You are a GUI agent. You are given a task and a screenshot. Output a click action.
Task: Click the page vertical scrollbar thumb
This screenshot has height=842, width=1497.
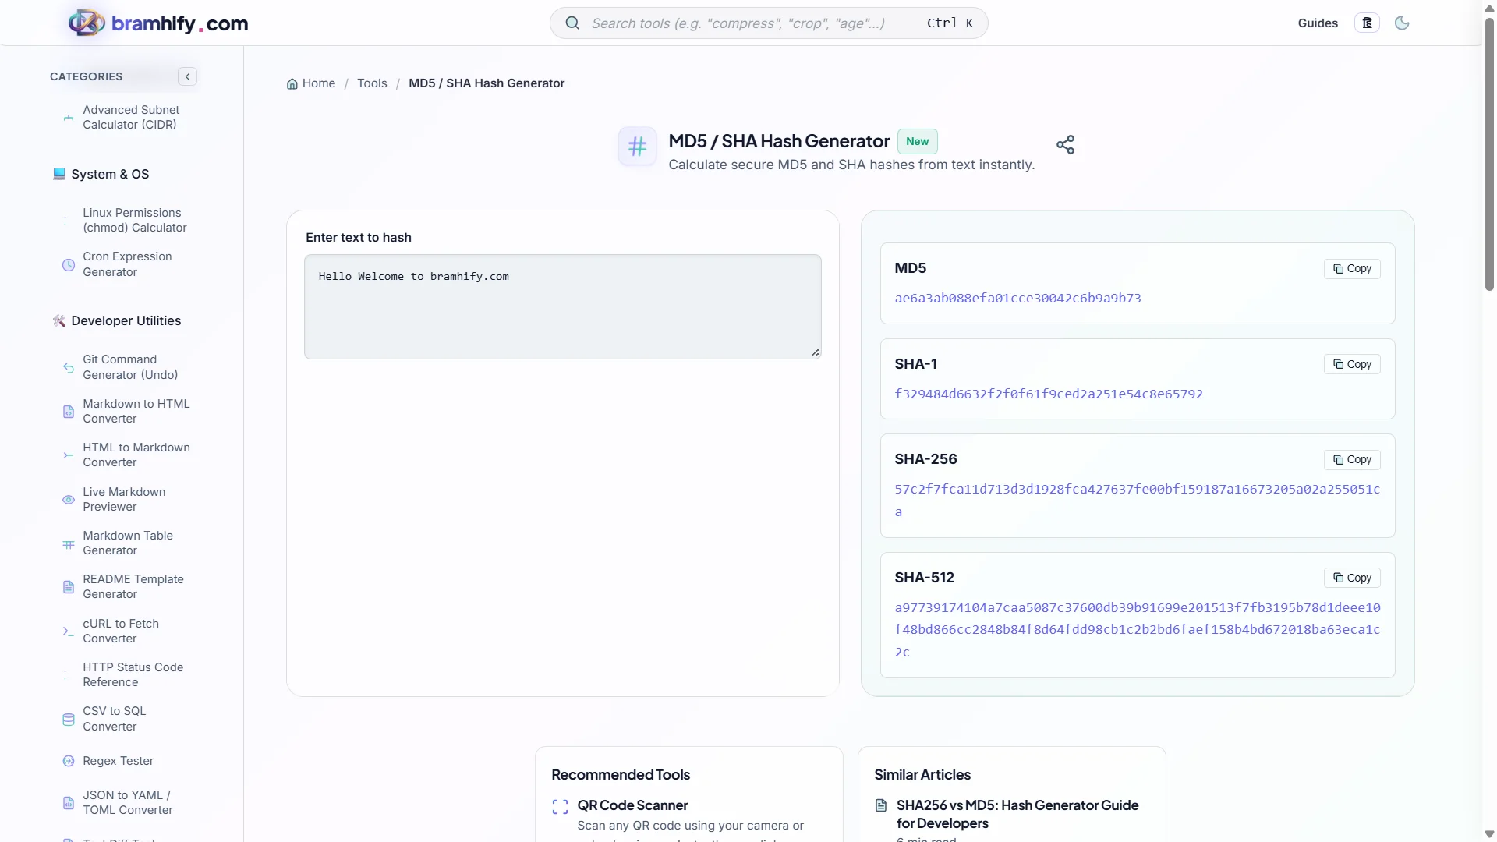tap(1489, 154)
